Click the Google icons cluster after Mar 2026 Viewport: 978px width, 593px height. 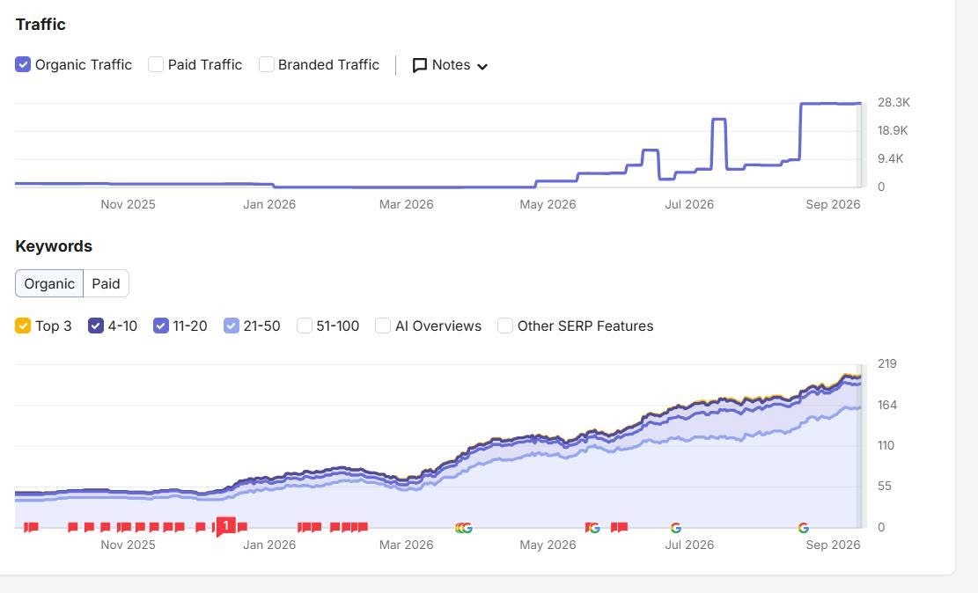[464, 528]
